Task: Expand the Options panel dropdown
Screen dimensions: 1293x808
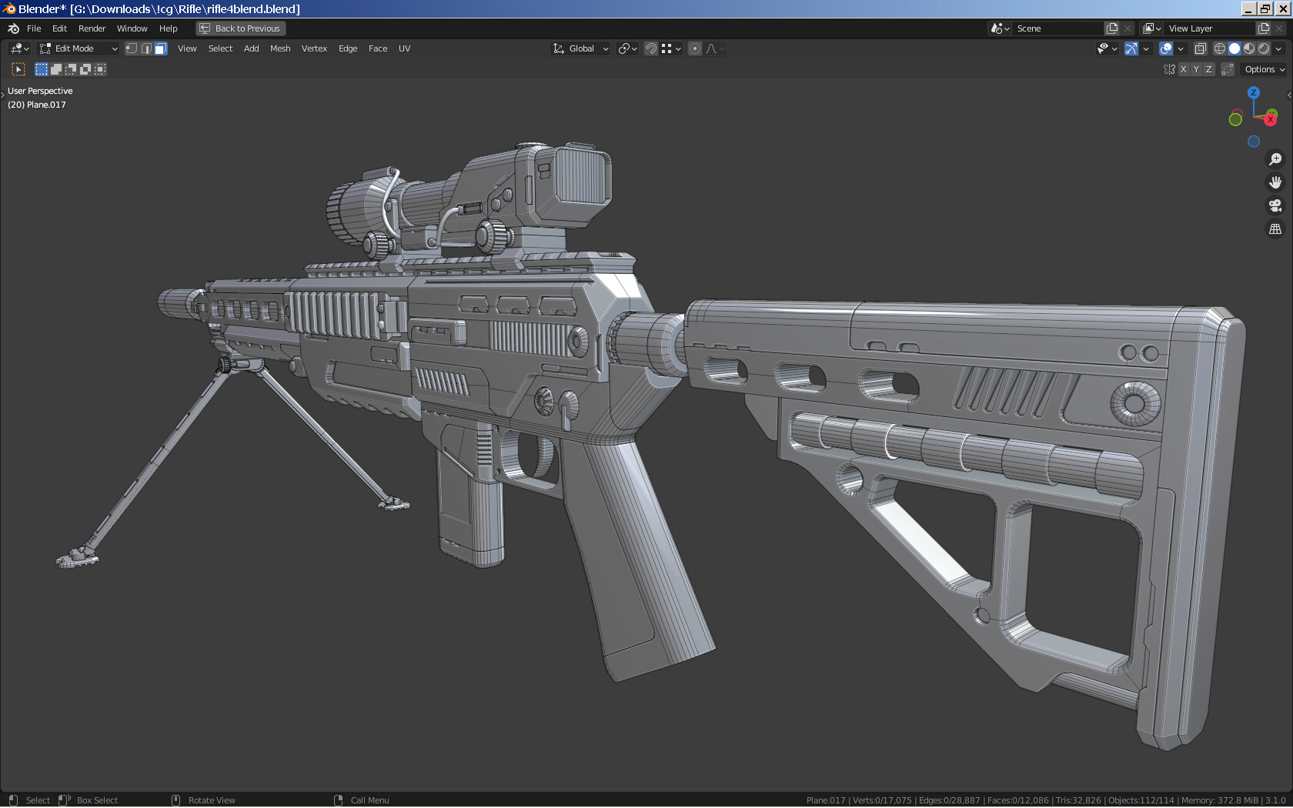Action: click(1261, 68)
